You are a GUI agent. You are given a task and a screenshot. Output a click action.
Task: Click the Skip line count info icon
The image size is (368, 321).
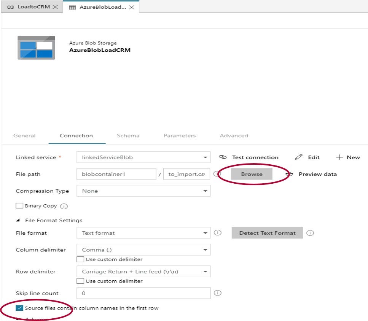(x=218, y=293)
